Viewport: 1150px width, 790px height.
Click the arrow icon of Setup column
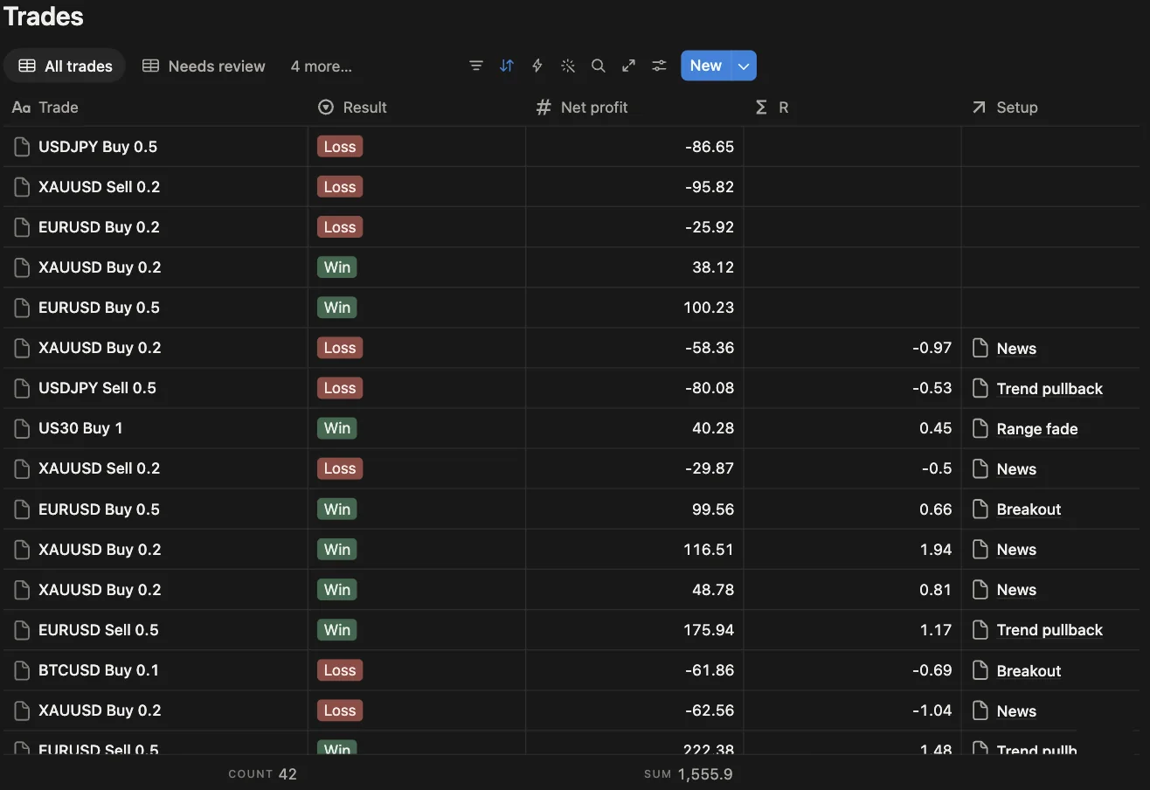pos(979,107)
